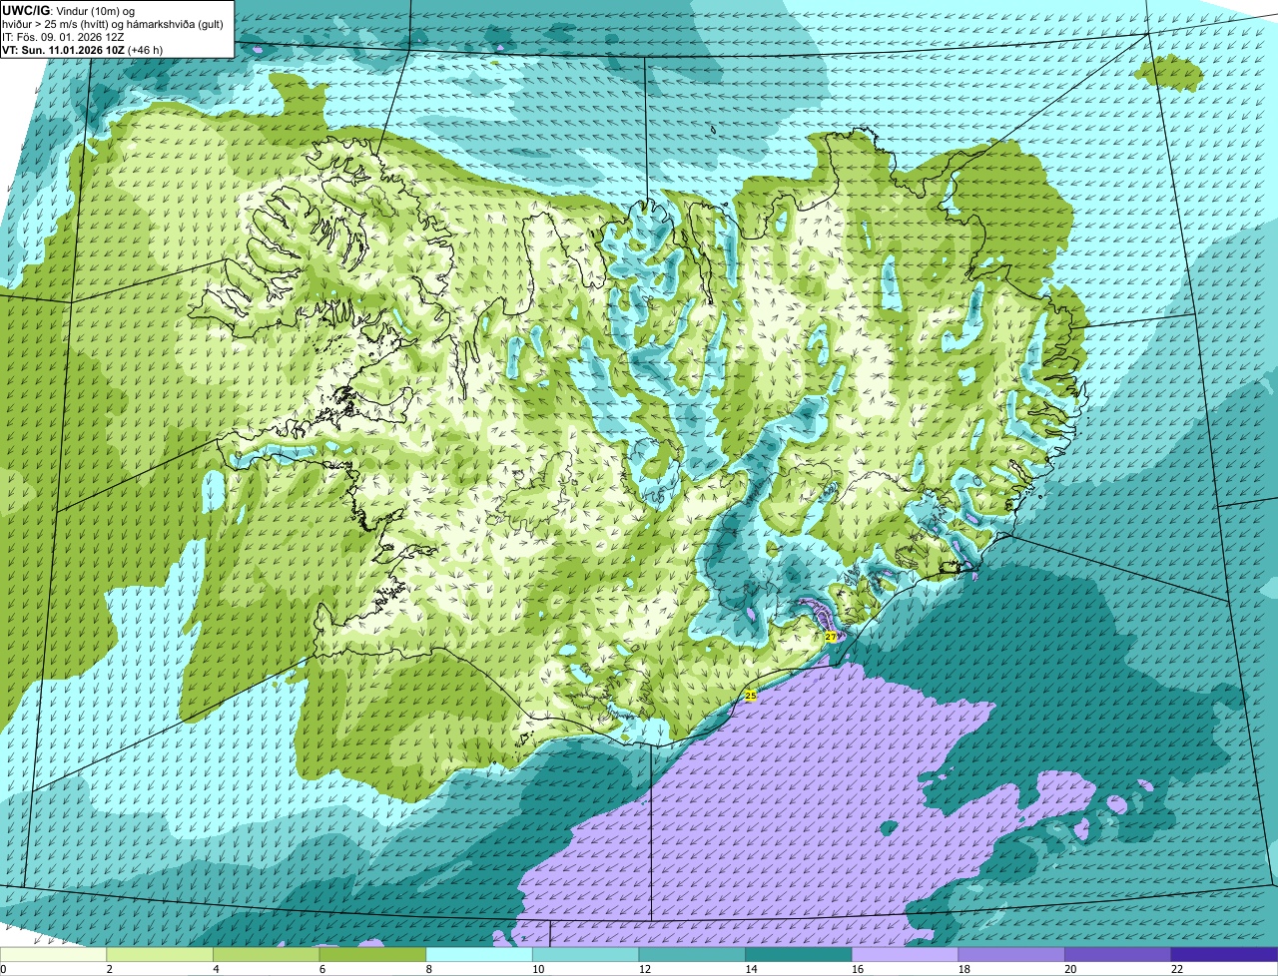Click the color scale label '6'
Viewport: 1278px width, 976px height.
322,969
